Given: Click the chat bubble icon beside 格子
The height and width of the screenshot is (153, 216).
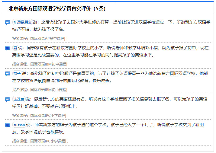Looking at the screenshot, I should pos(8,74).
